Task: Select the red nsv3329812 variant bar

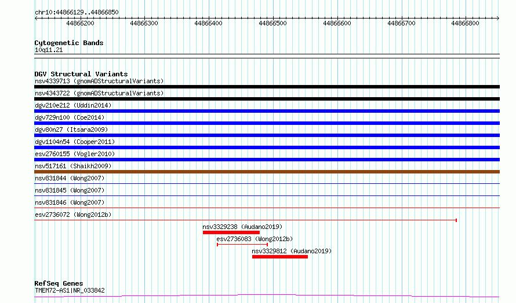Action: pos(280,257)
